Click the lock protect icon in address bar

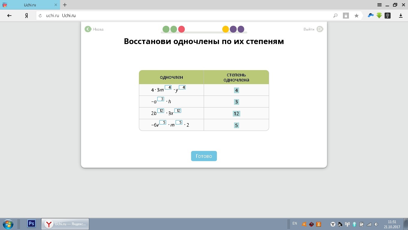point(346,16)
